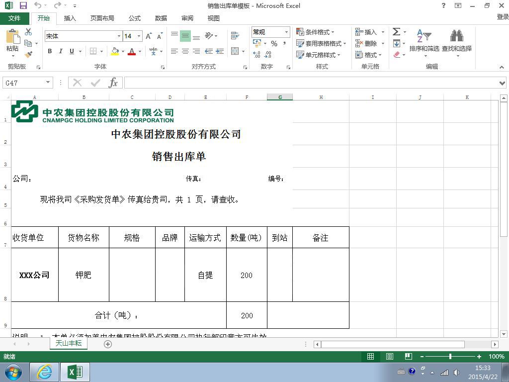Click the fx insert function button
The image size is (509, 382).
(113, 83)
